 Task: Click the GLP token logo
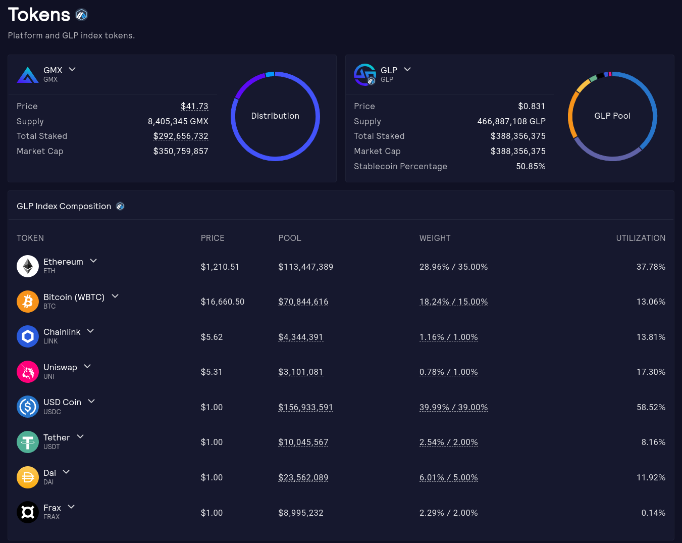[365, 74]
